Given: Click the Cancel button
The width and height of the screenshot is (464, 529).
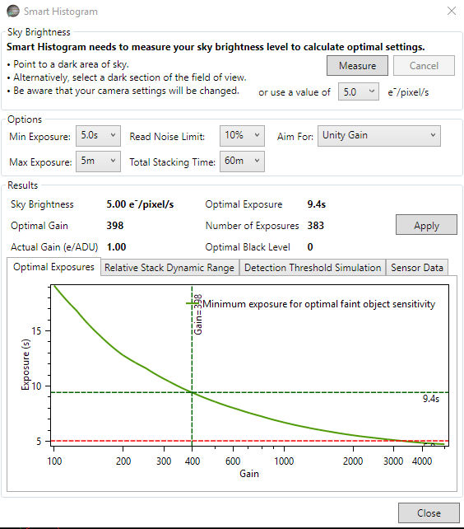Looking at the screenshot, I should point(424,65).
